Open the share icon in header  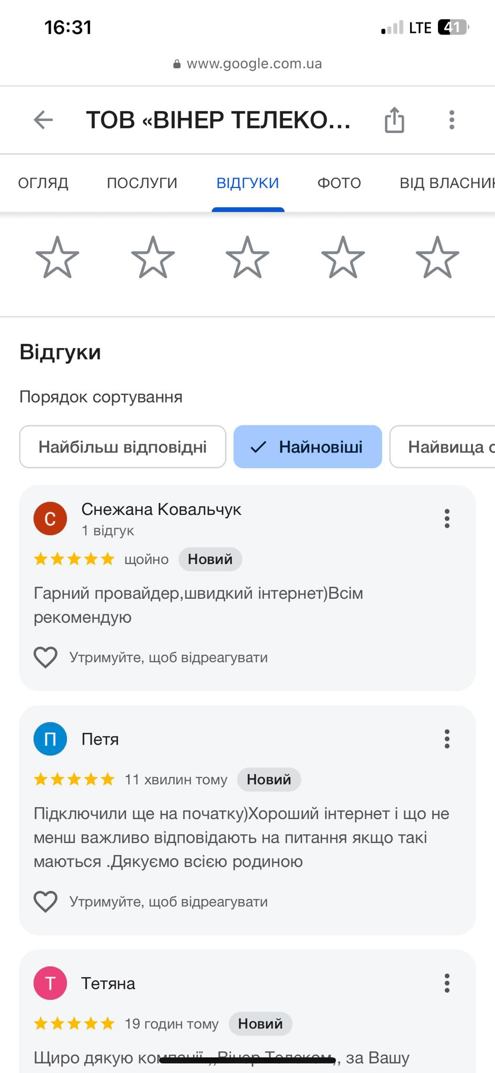[395, 120]
